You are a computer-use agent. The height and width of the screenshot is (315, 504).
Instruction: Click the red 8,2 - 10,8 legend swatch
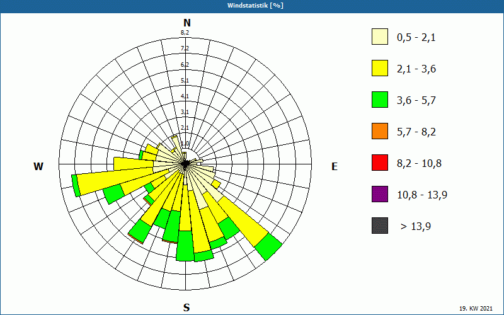(380, 163)
